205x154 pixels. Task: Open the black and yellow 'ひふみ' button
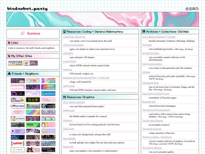pos(33,100)
